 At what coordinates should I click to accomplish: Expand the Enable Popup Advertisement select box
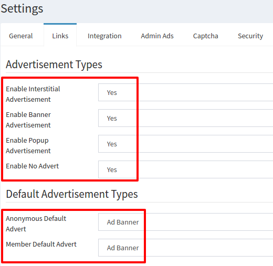point(185,144)
